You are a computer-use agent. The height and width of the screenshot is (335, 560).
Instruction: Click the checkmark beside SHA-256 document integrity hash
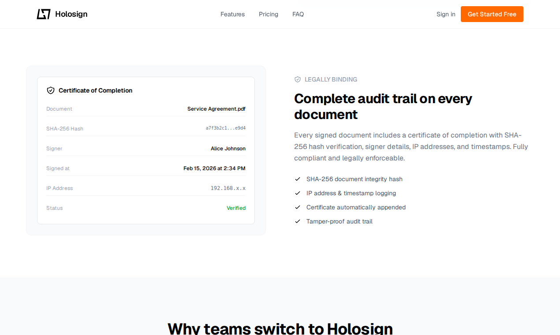(298, 179)
